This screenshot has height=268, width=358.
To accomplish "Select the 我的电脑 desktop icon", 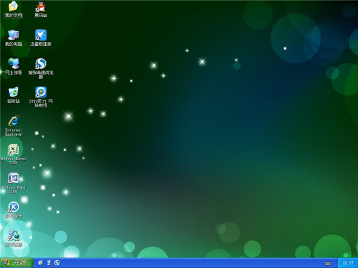I will [13, 38].
